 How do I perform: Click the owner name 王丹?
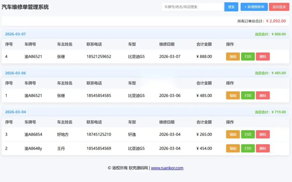tap(61, 149)
